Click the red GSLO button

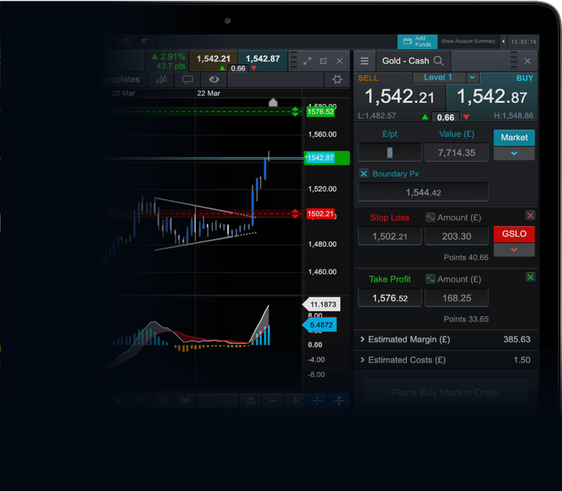tap(514, 234)
